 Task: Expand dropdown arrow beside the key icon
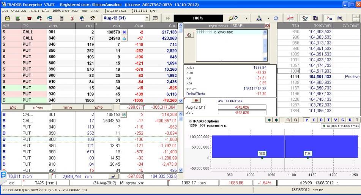tap(246, 18)
